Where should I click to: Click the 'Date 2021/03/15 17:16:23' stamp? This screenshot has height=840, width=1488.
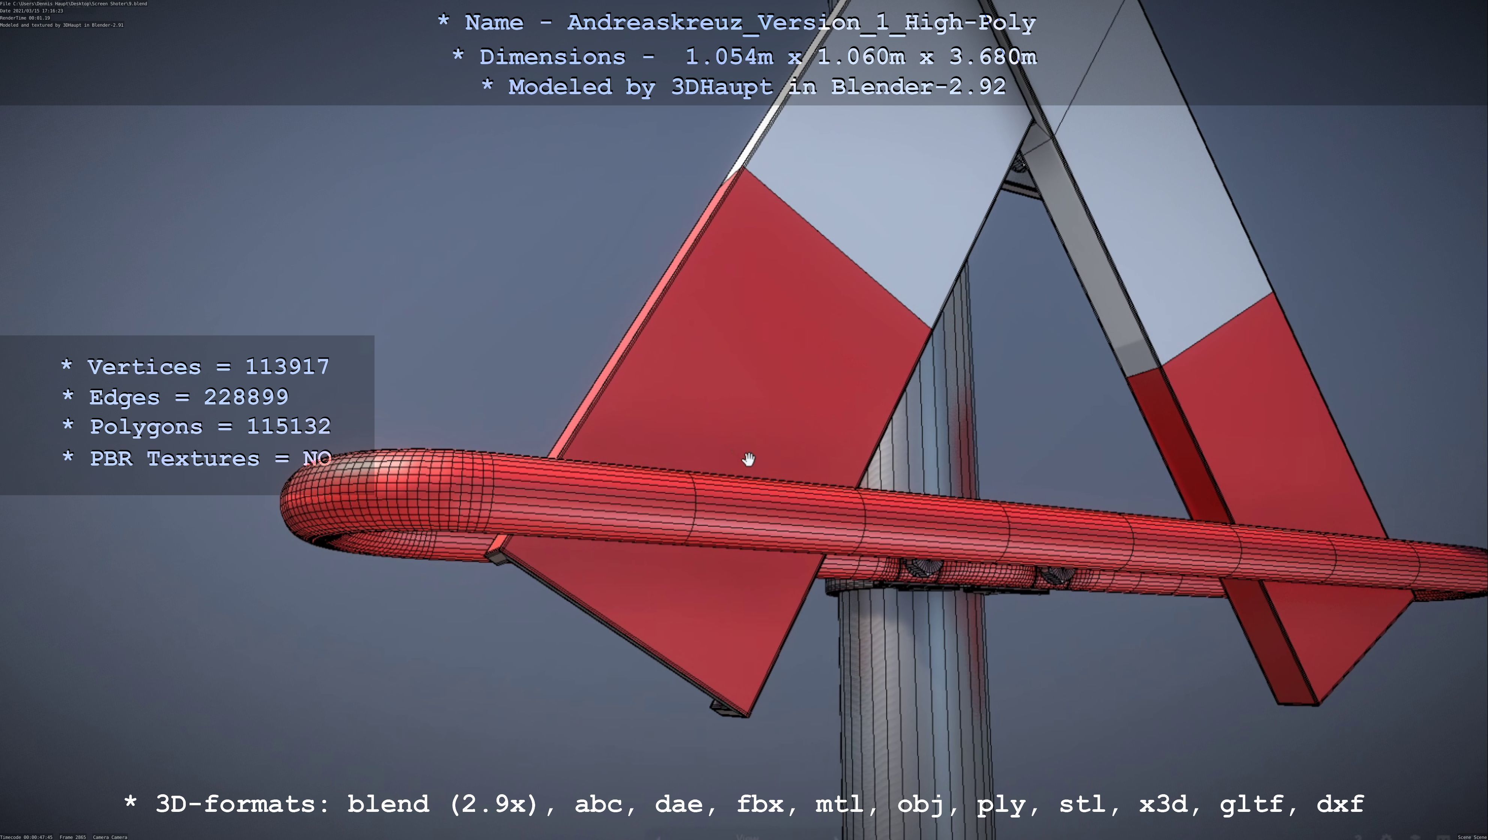click(x=32, y=11)
